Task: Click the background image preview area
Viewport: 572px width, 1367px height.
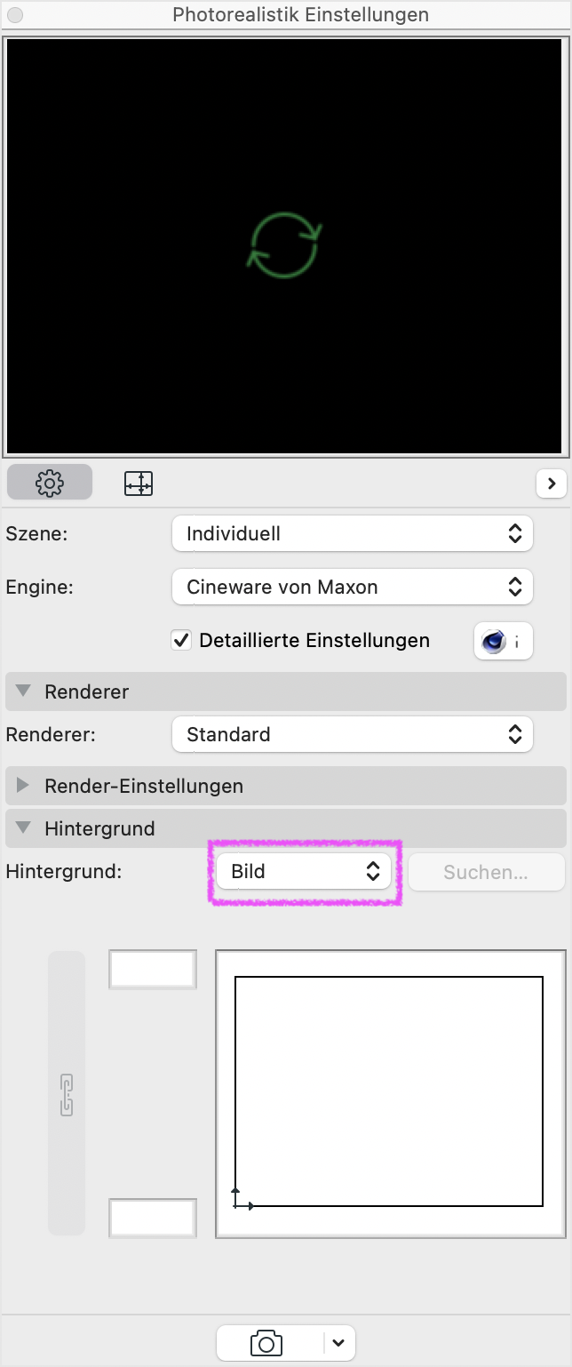Action: coord(391,1094)
